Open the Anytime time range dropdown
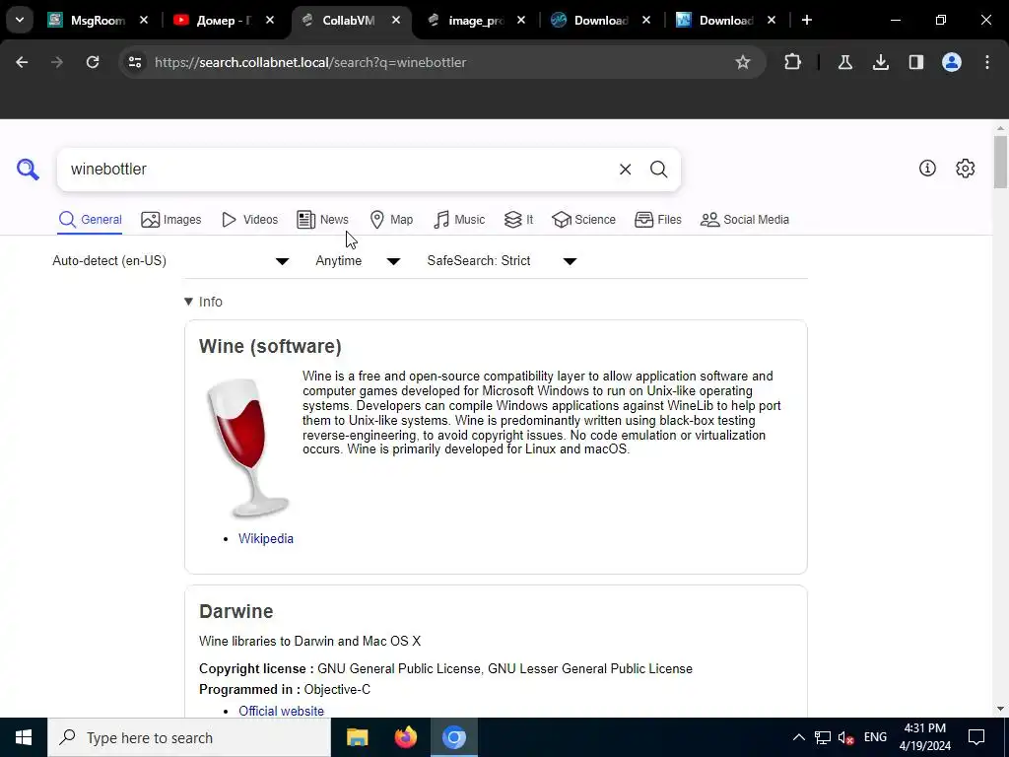Viewport: 1009px width, 757px height. coord(358,260)
